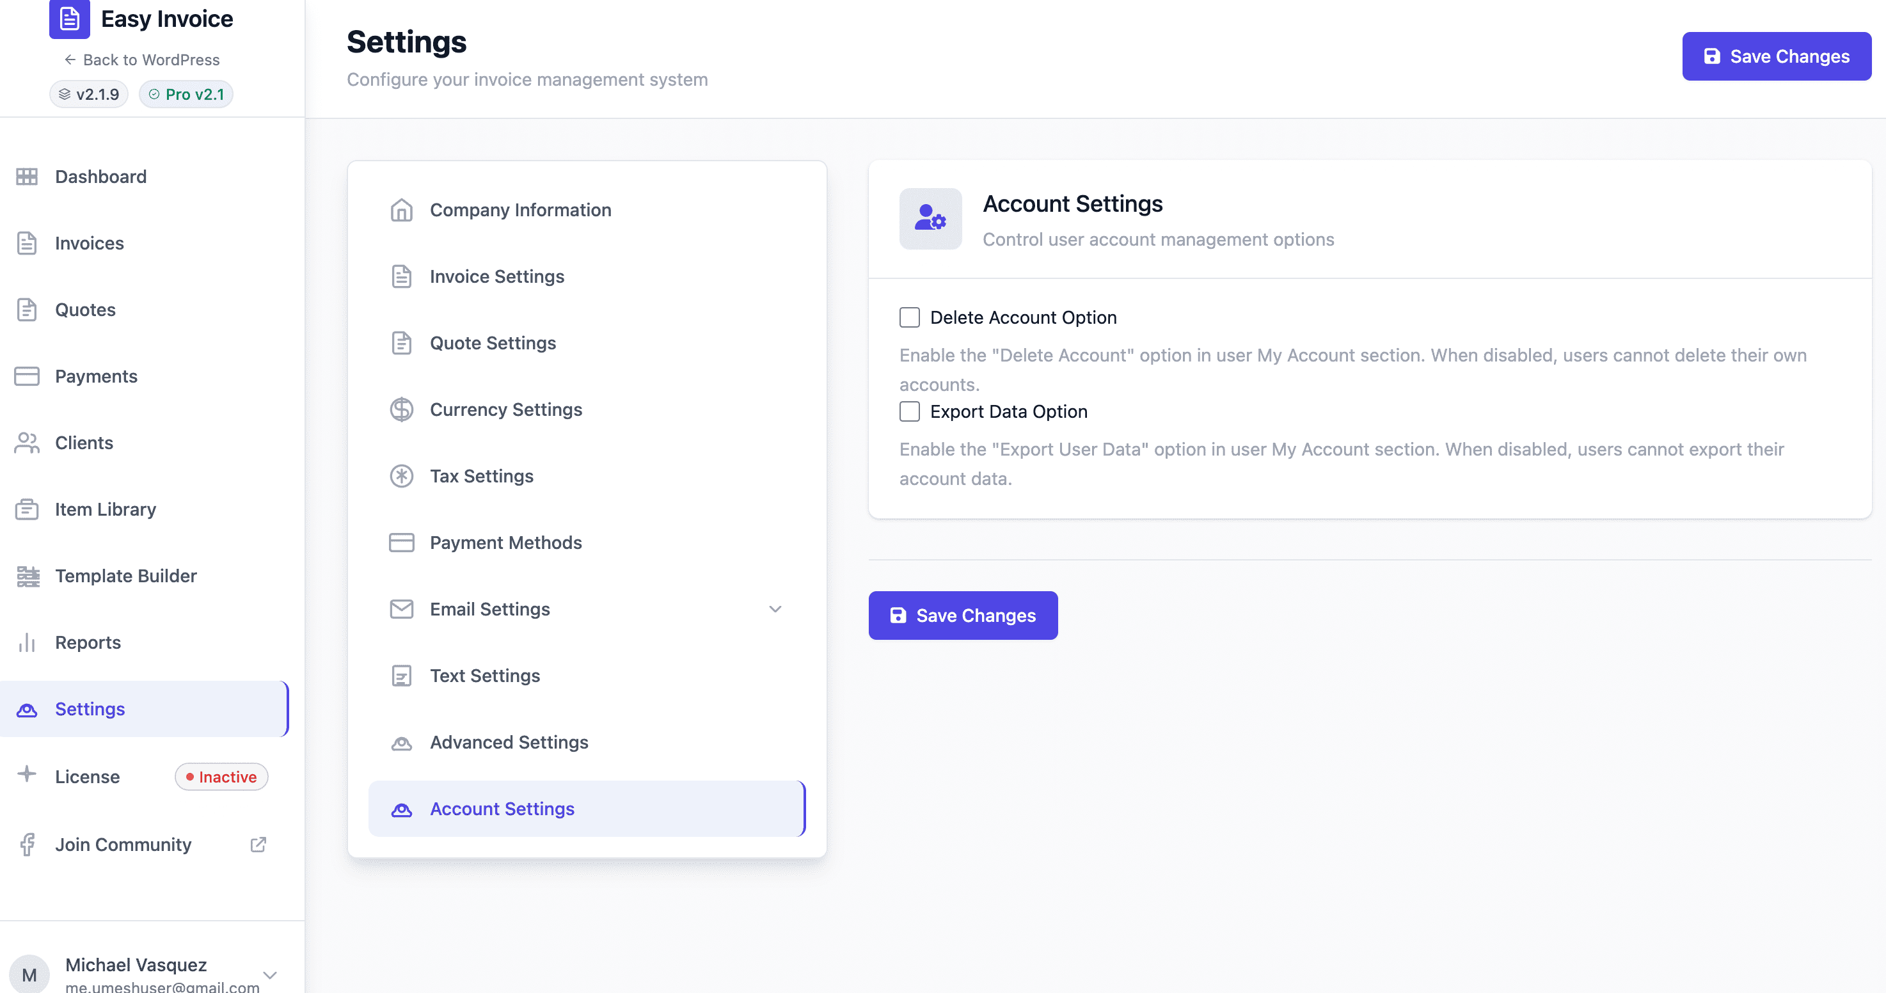Follow the Back to WordPress link

[142, 60]
